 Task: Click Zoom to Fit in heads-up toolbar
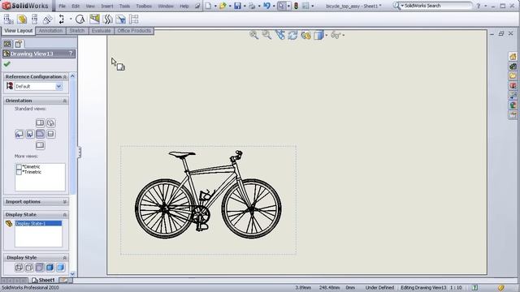254,35
